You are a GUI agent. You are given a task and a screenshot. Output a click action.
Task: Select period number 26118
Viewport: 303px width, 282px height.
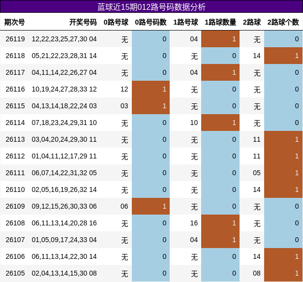point(15,56)
